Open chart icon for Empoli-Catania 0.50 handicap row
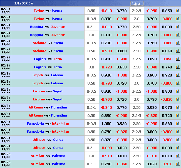This screenshot has width=181, height=168. (177, 83)
